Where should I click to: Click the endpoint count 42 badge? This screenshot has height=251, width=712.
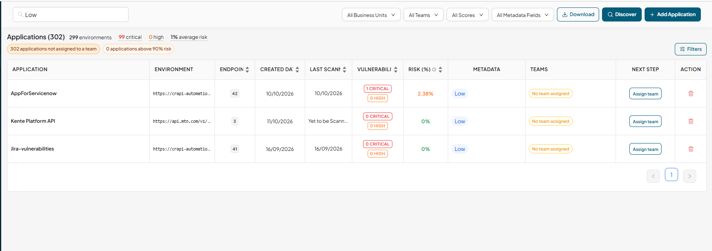[x=235, y=93]
